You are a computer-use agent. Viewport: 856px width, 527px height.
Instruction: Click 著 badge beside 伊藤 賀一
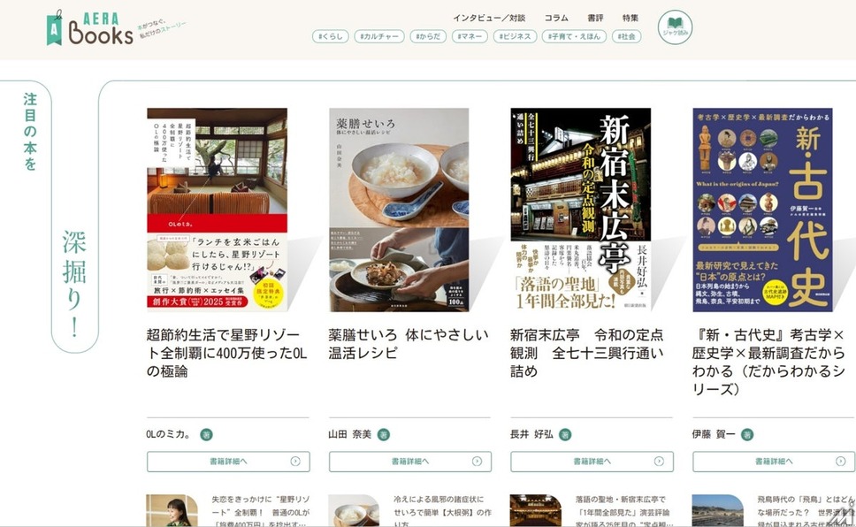[747, 435]
